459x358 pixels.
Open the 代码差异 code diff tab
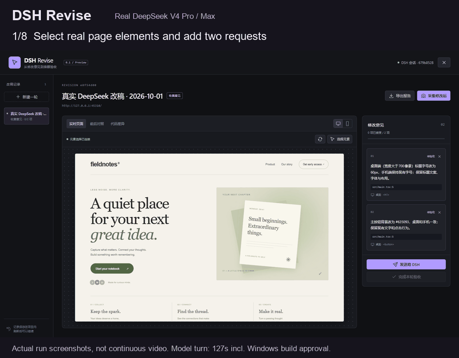118,124
